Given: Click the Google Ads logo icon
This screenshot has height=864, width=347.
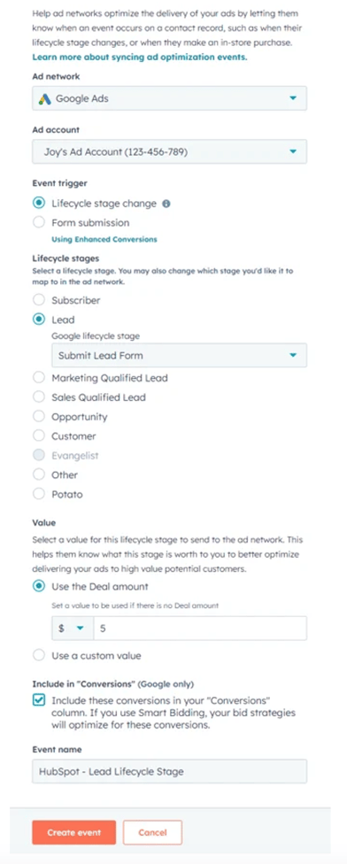Looking at the screenshot, I should coord(44,99).
